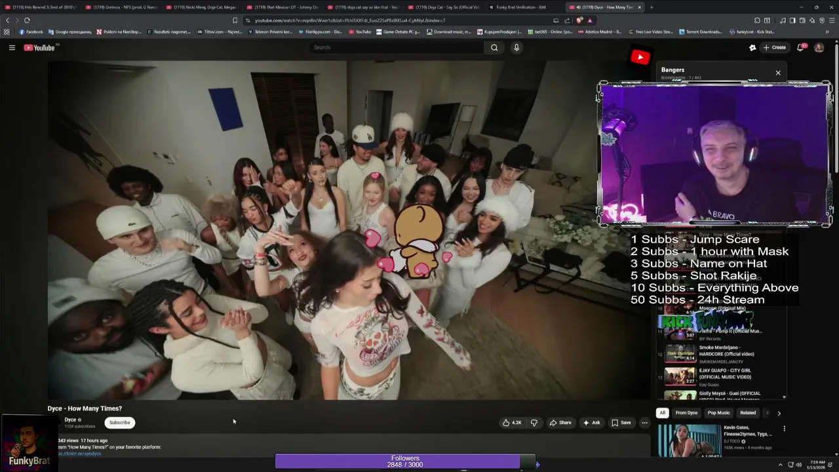Save the video with Save button
The width and height of the screenshot is (839, 472).
[621, 423]
